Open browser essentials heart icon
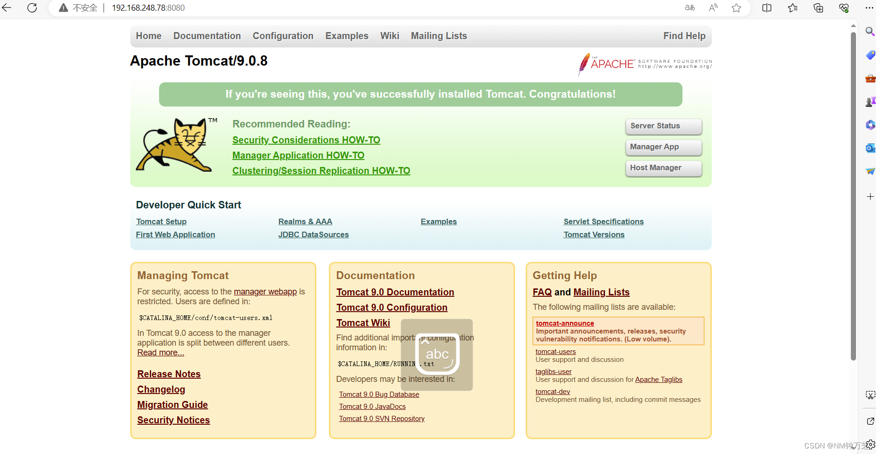876x454 pixels. tap(844, 8)
